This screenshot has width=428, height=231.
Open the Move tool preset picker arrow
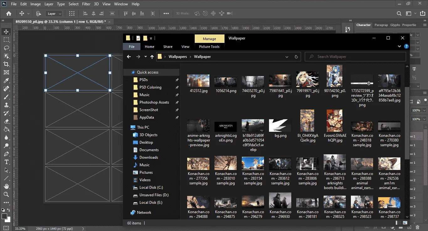[x=29, y=14]
